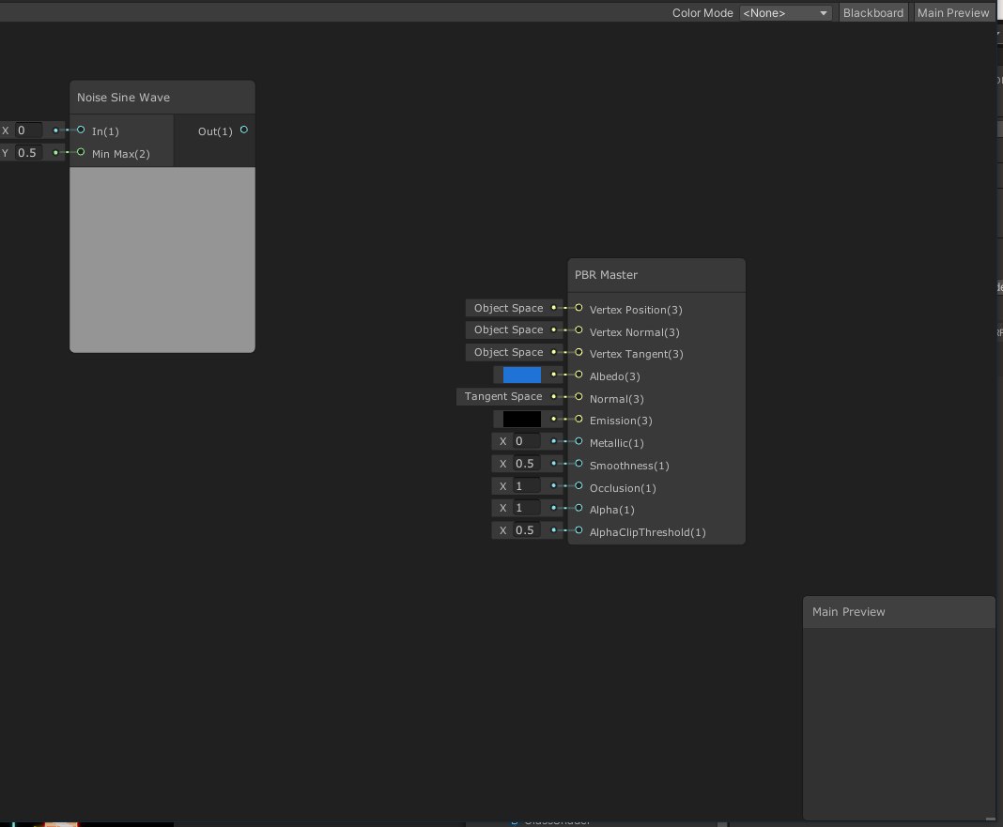Click the Alpha(1) input port
The width and height of the screenshot is (1003, 827).
tap(579, 508)
